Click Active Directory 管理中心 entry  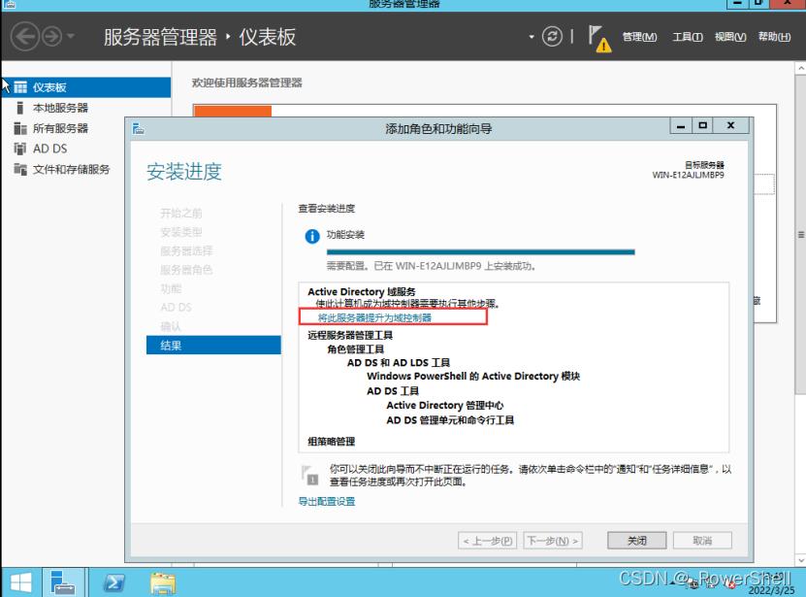click(x=444, y=406)
